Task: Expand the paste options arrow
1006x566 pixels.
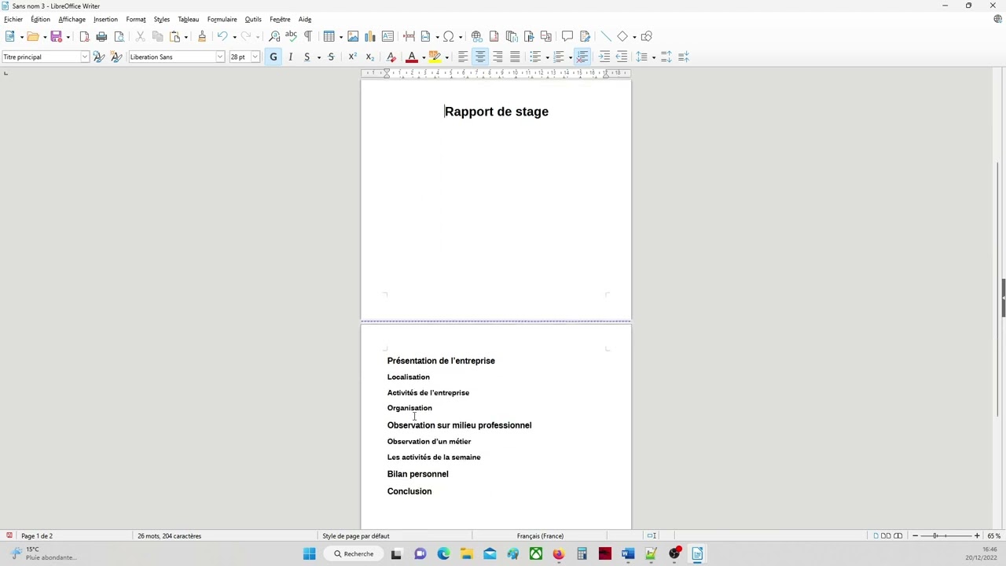Action: (x=185, y=36)
